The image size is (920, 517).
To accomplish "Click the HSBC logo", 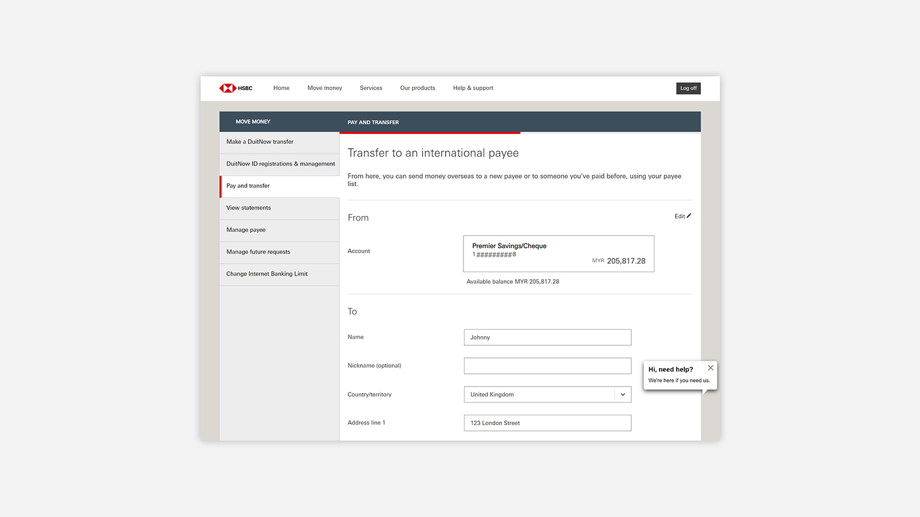I will (236, 88).
